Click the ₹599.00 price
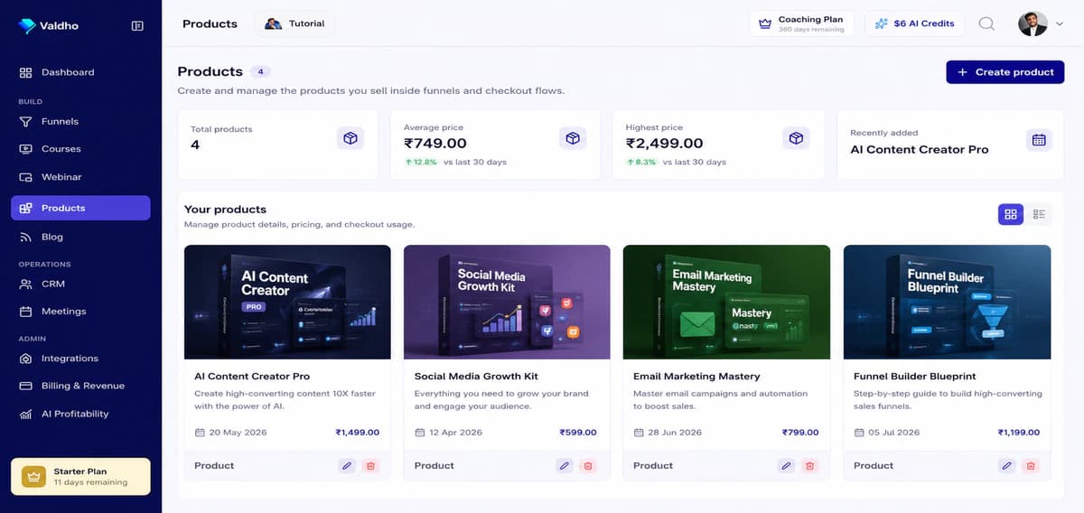Image resolution: width=1084 pixels, height=513 pixels. 578,433
